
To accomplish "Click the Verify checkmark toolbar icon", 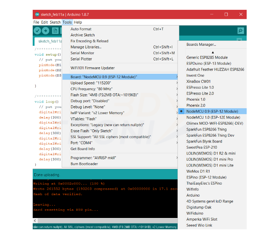I will [x=37, y=31].
